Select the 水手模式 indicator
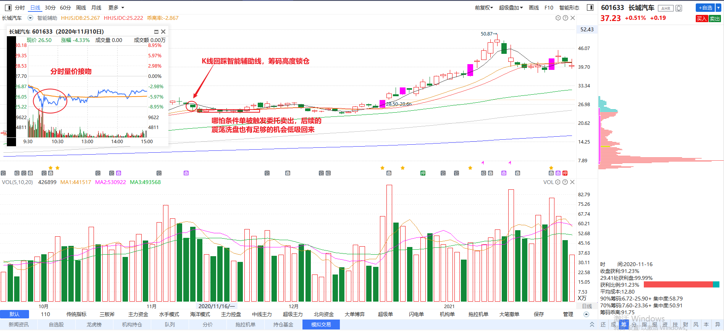This screenshot has width=724, height=331. tap(169, 314)
